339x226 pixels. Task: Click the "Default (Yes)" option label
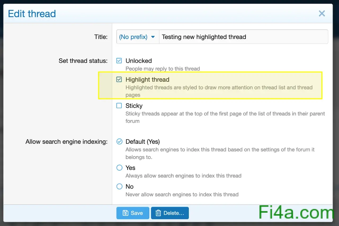tap(142, 142)
